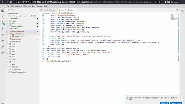
Task: Click the lab01 breadcrumb segment
Action: 53,13
